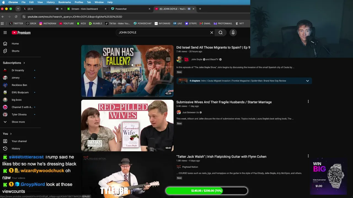Open the Chrome tab search dropdown
Screen dimensions: 353x198
pos(18,9)
